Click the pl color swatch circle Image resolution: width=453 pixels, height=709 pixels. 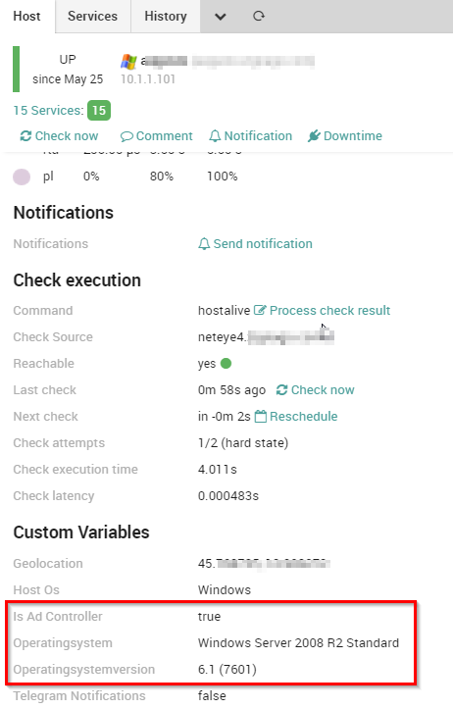tap(22, 177)
